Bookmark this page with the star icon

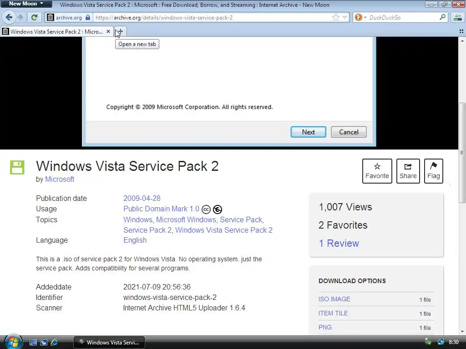(x=335, y=18)
